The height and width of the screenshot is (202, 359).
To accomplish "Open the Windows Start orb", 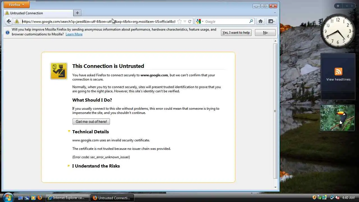I will tap(8, 197).
